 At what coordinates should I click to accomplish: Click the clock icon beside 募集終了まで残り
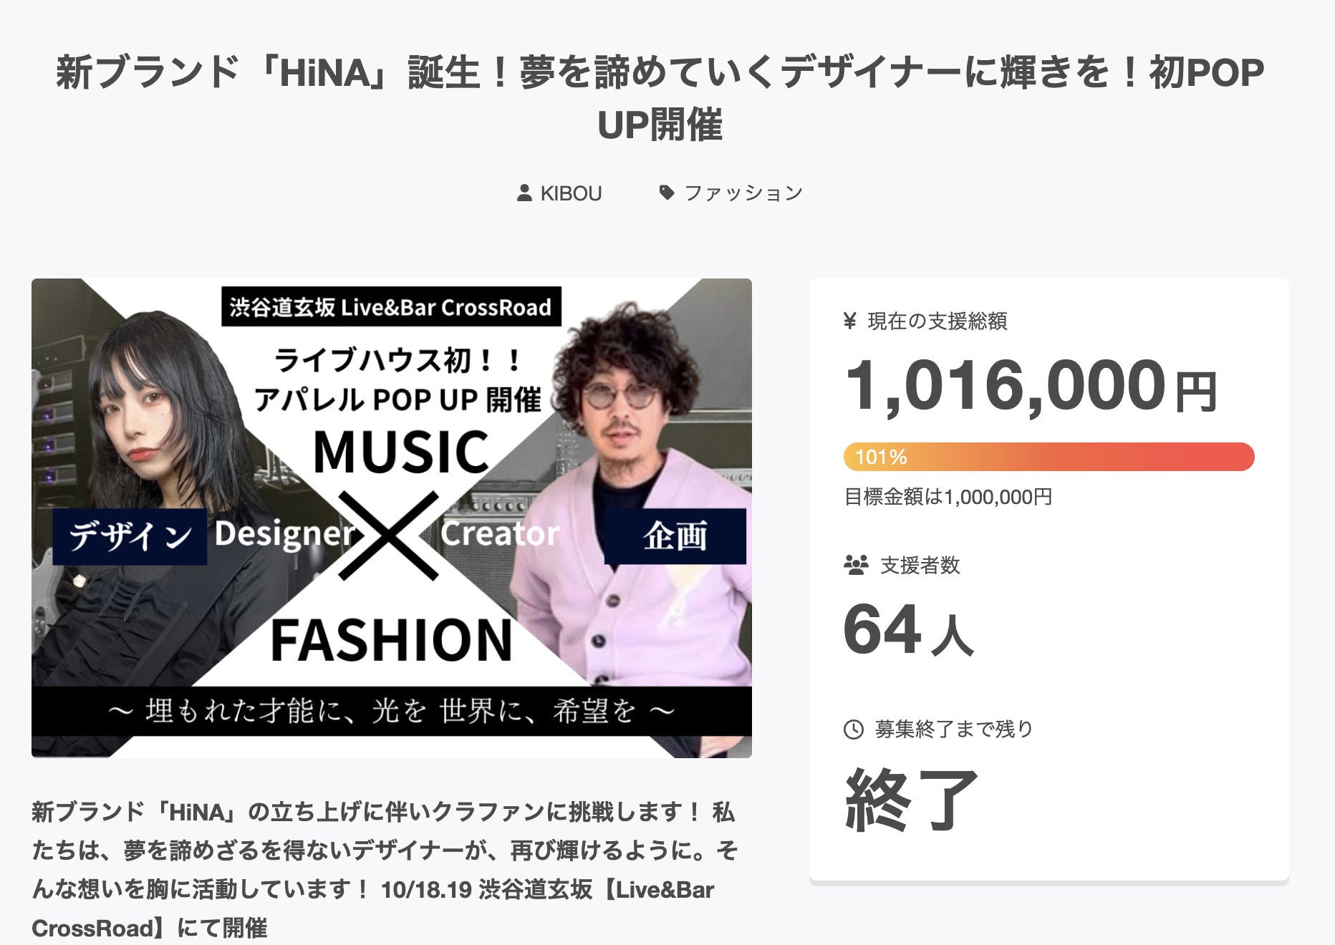click(853, 730)
